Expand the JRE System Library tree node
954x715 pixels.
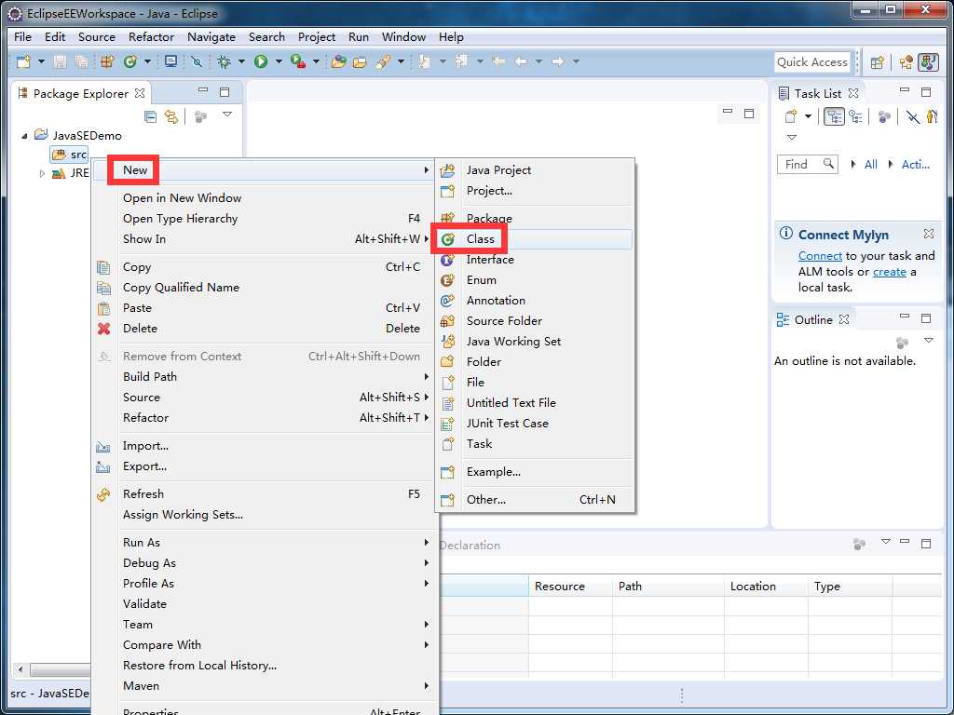point(42,173)
